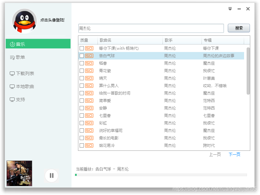The image size is (260, 195).
Task: Click the SQ badge for 等你下课(with 杨瑞代)
Action: (x=89, y=48)
